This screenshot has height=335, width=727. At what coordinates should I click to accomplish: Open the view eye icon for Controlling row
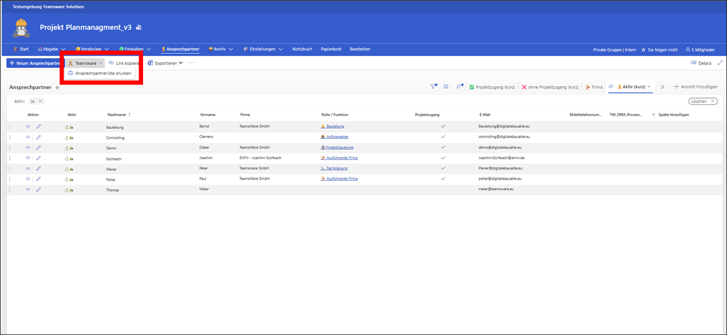(28, 137)
